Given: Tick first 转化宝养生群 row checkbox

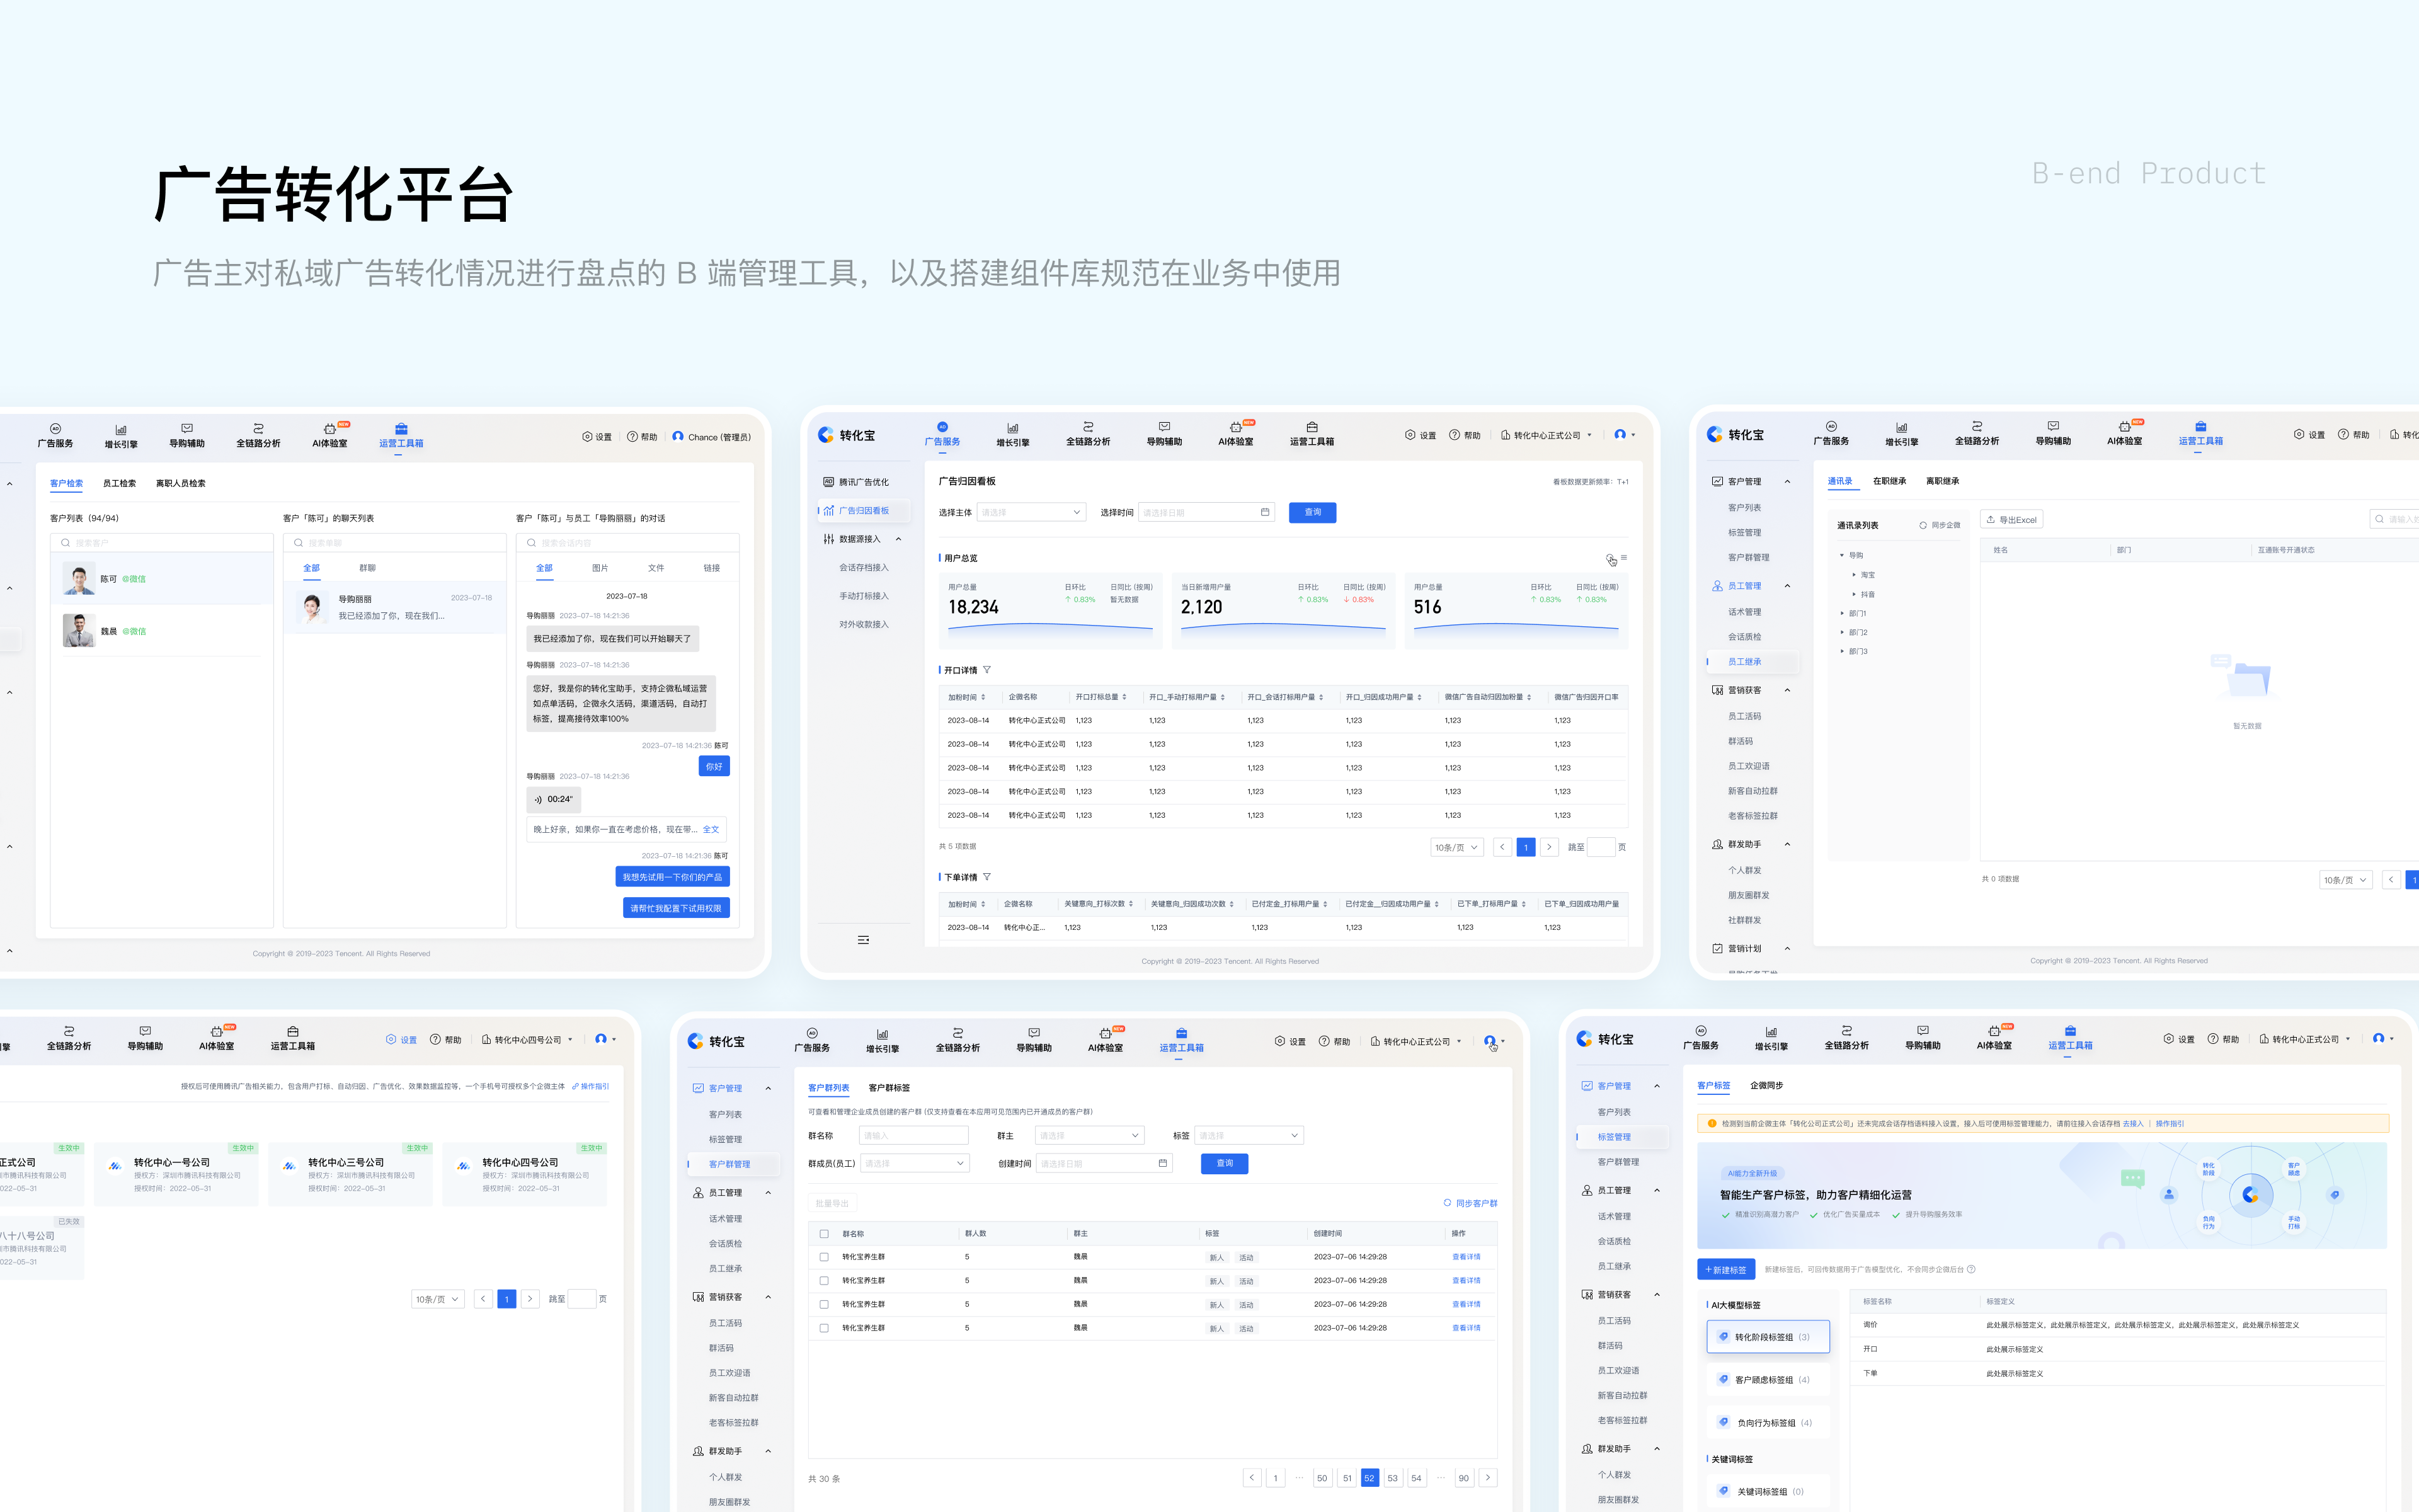Looking at the screenshot, I should click(x=824, y=1257).
